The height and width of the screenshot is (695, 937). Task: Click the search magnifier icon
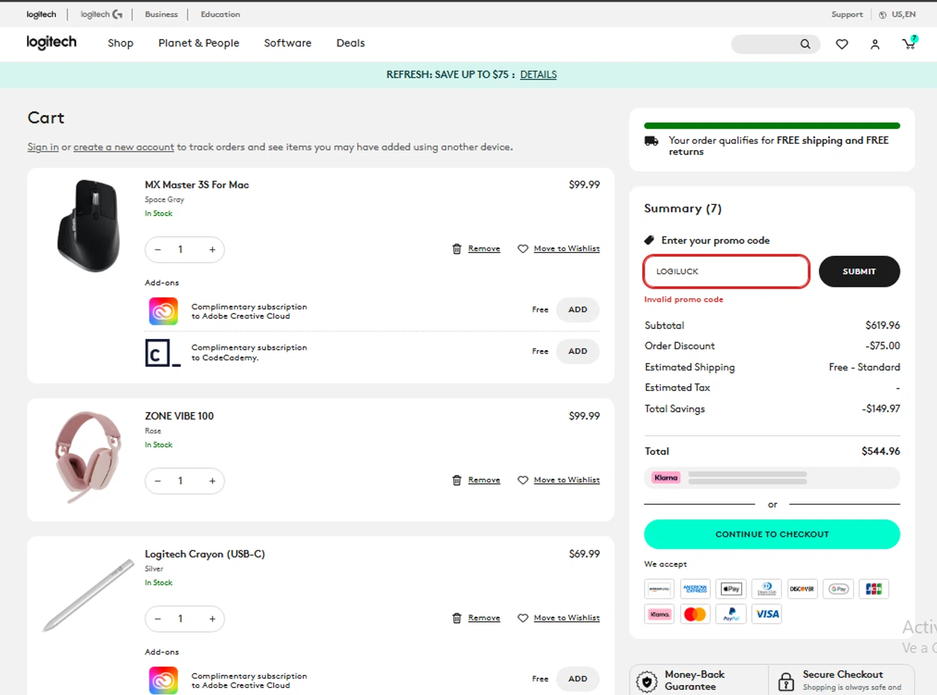[805, 44]
